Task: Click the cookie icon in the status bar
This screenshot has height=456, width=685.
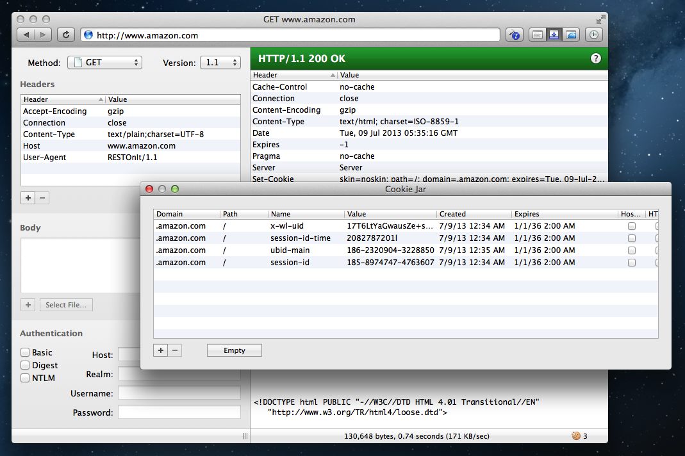Action: pyautogui.click(x=576, y=436)
